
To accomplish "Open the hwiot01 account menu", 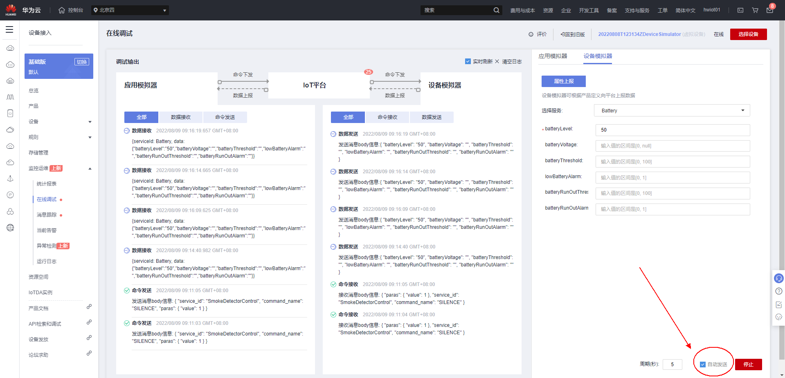I will click(712, 10).
